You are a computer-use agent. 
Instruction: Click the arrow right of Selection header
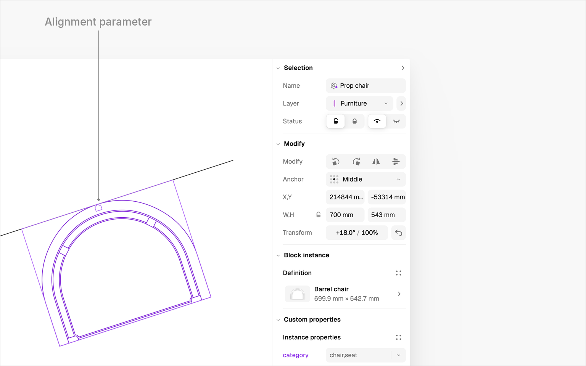pyautogui.click(x=403, y=68)
